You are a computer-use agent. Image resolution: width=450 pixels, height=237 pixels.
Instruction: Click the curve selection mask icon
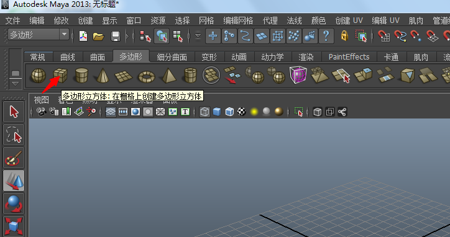coord(245,36)
